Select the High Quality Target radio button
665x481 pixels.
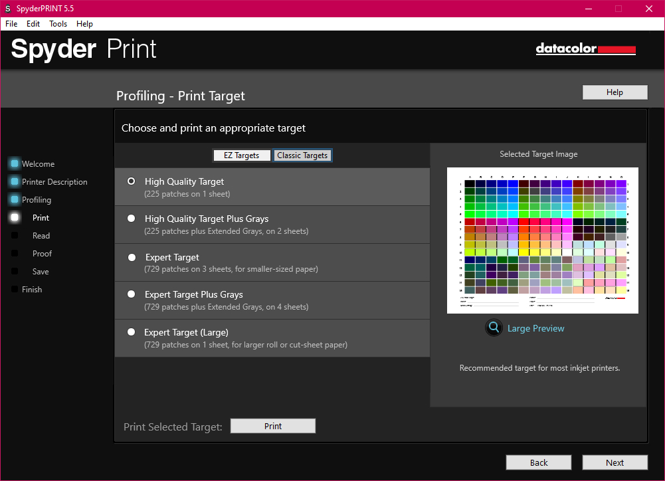(x=132, y=181)
